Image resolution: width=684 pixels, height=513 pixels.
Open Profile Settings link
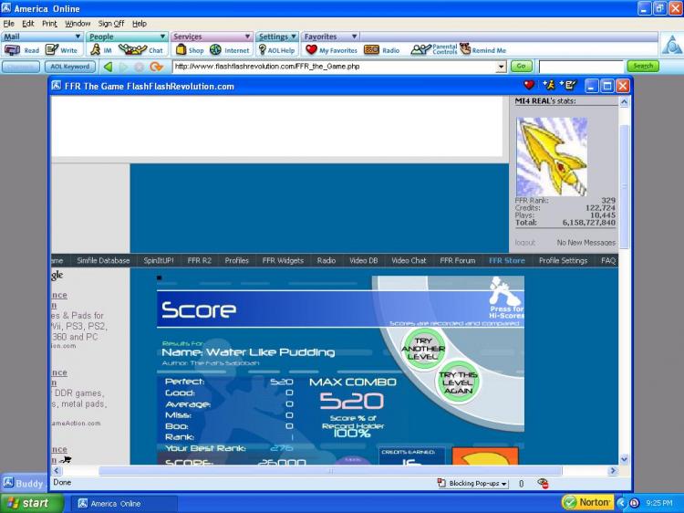tap(564, 261)
